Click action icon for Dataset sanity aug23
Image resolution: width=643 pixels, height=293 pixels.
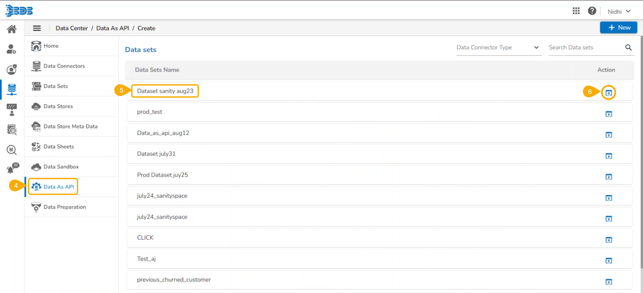coord(608,93)
